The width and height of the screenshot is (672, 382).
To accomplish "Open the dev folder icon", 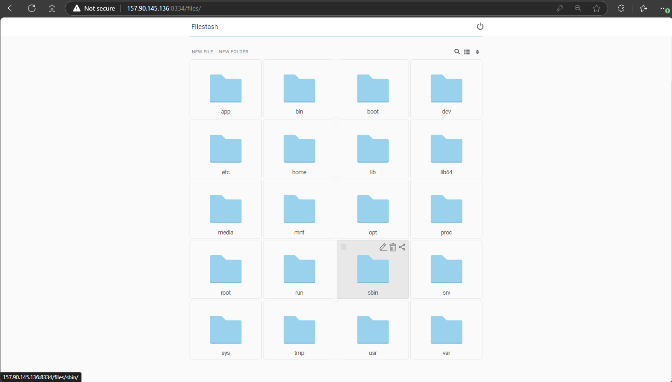I will pos(446,89).
